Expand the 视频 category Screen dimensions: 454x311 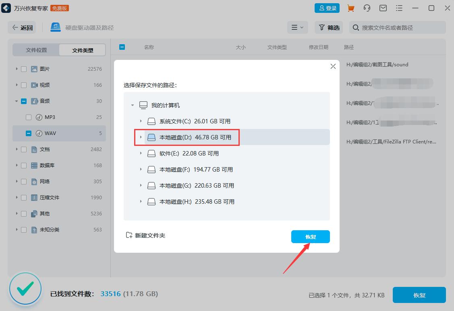pos(17,85)
